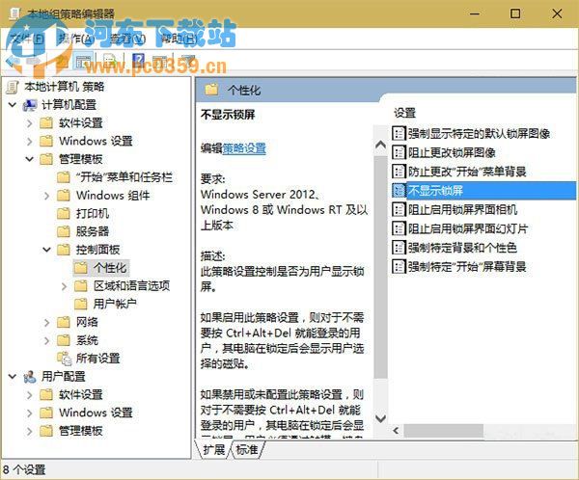579x480 pixels.
Task: Toggle the show/hide console tree toolbar icon
Action: (x=83, y=62)
